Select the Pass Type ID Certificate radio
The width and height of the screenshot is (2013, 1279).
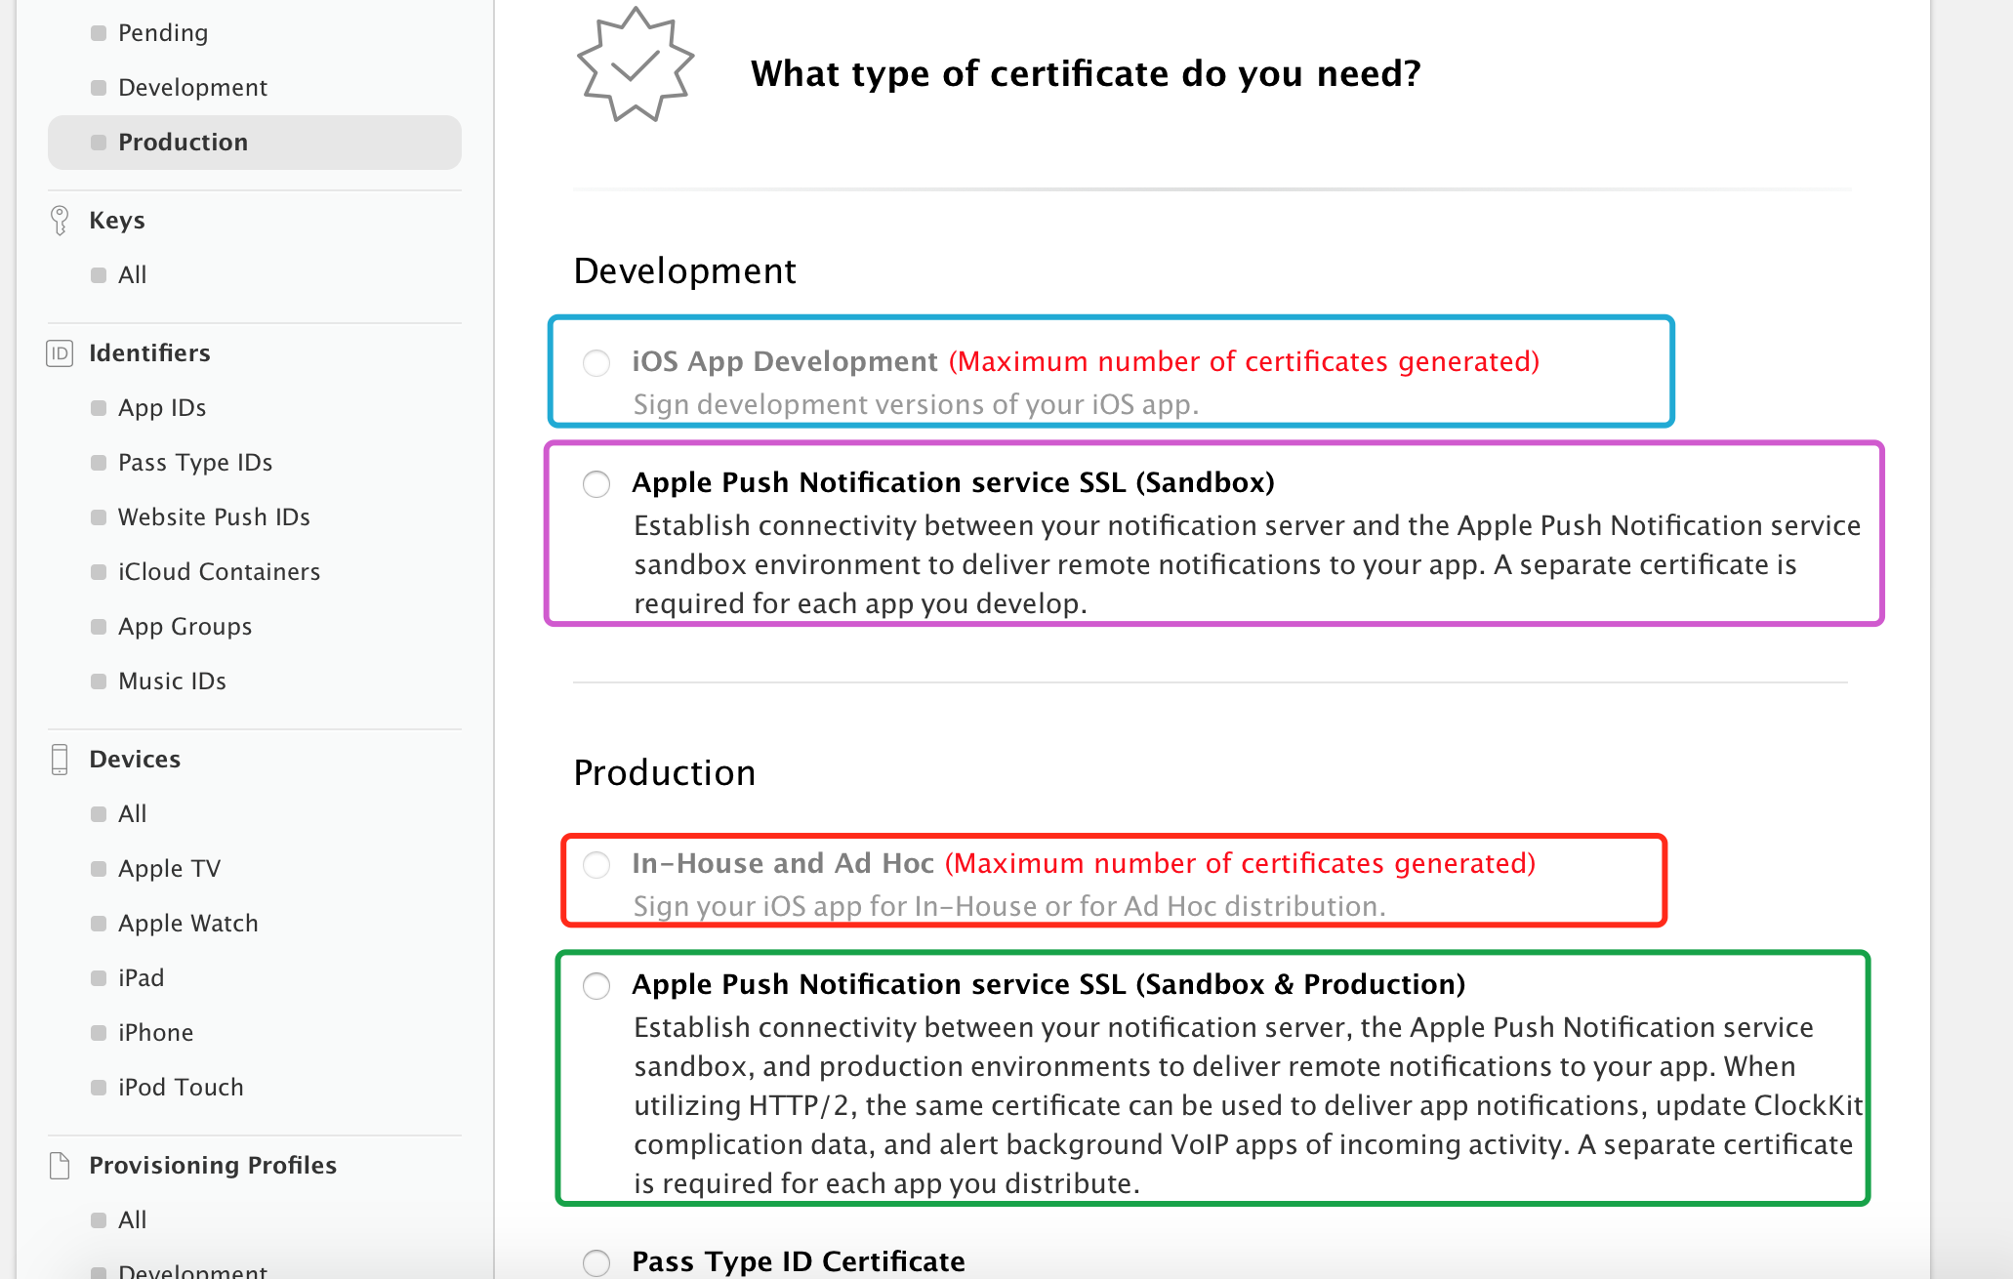(596, 1262)
